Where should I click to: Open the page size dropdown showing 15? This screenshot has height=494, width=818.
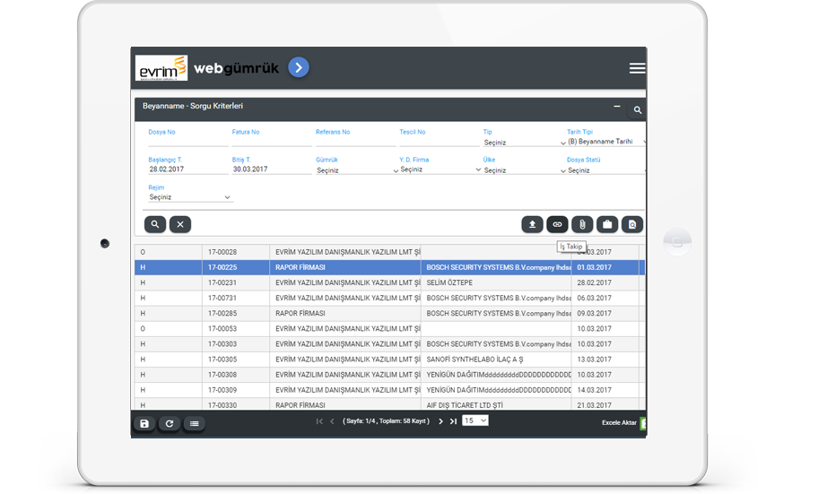474,420
